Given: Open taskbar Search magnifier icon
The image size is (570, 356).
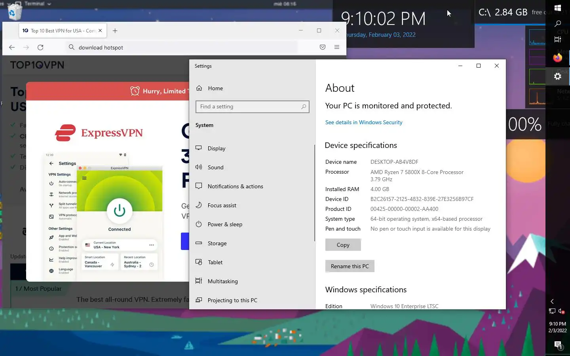Looking at the screenshot, I should tap(558, 24).
